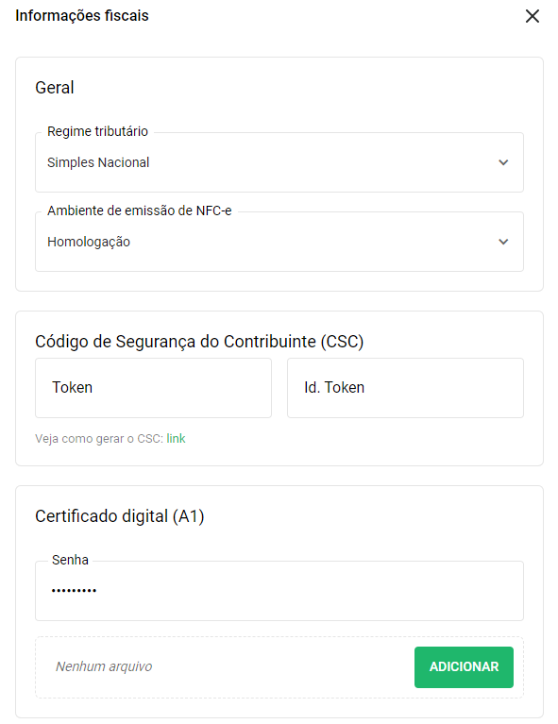Viewport: 558px width, 724px height.
Task: Click the Informações fiscais title
Action: (82, 16)
